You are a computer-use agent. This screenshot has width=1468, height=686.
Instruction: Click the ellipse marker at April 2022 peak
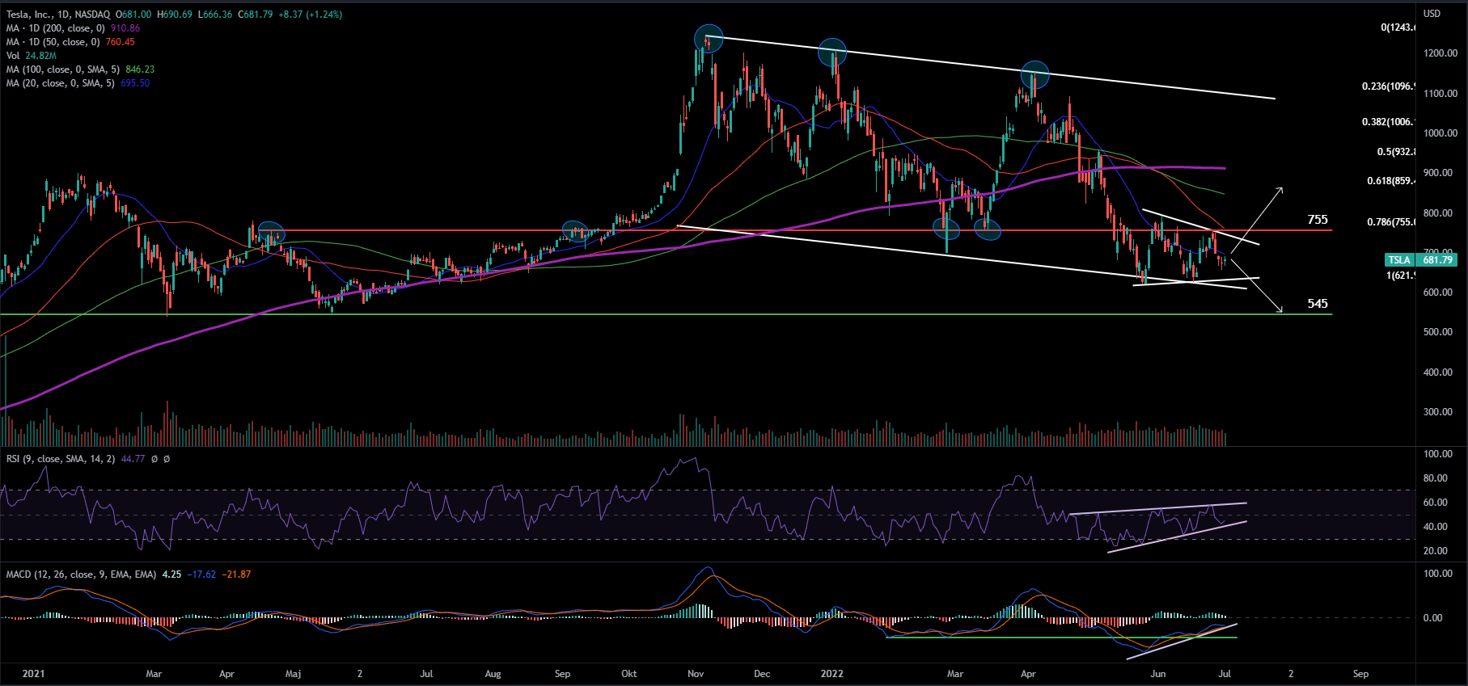1034,74
